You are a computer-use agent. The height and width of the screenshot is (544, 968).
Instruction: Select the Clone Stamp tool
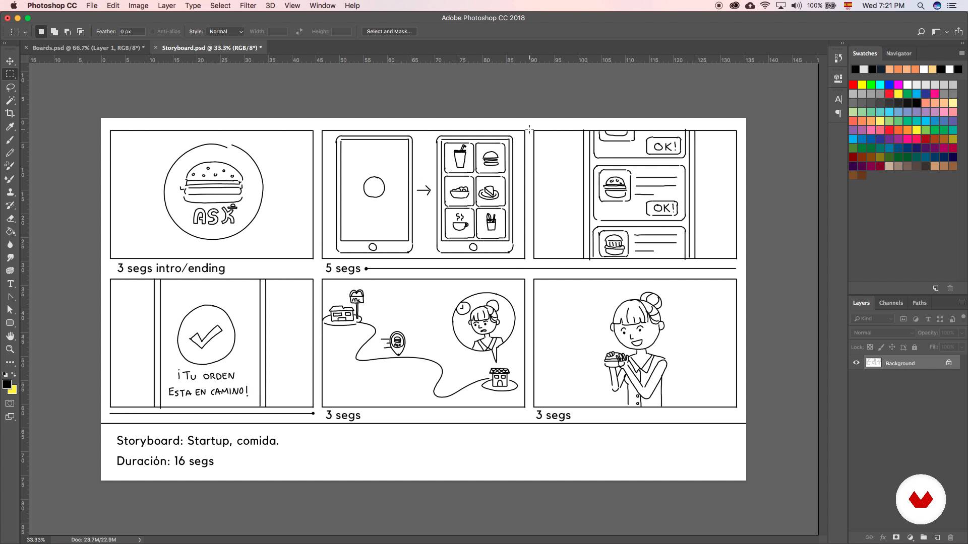(10, 192)
